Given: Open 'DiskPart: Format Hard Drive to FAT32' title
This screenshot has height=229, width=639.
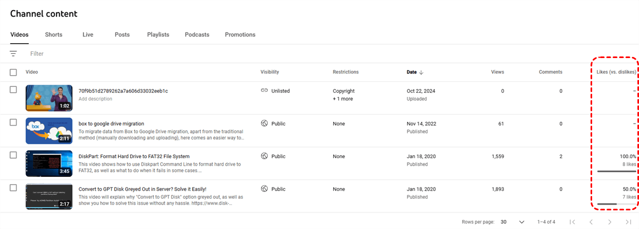Looking at the screenshot, I should 134,156.
